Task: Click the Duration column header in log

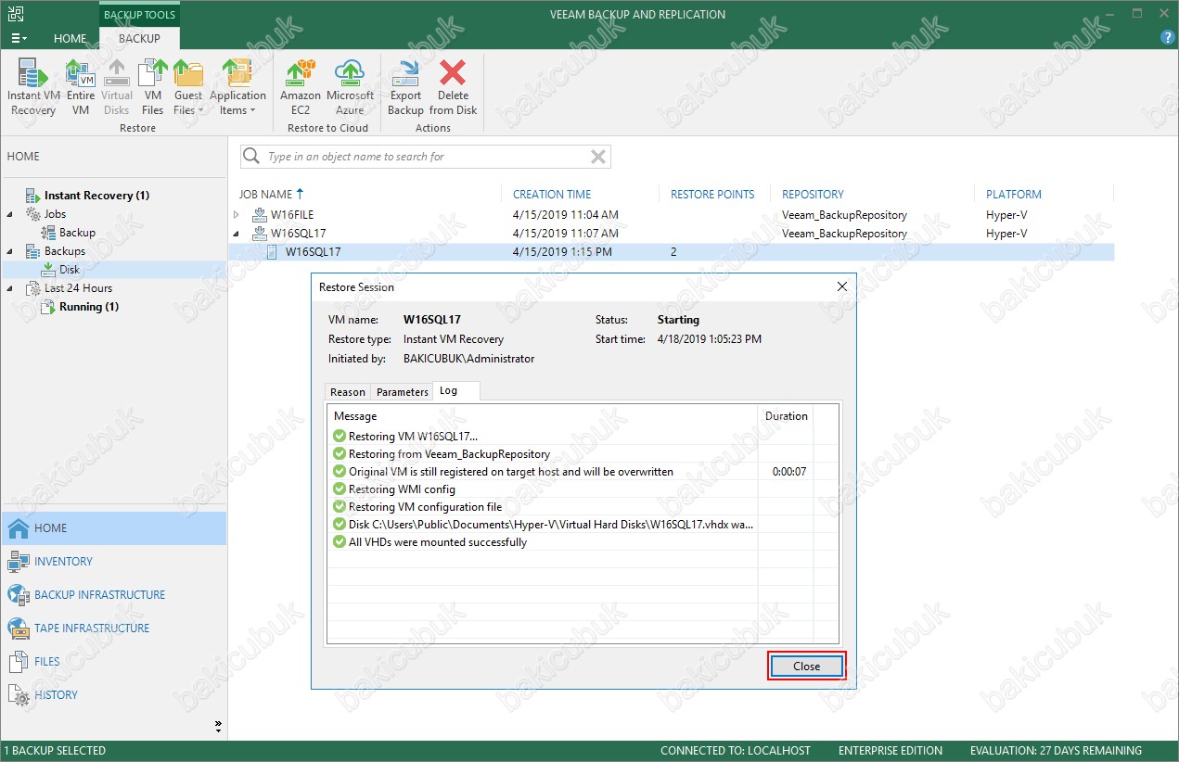Action: point(787,416)
